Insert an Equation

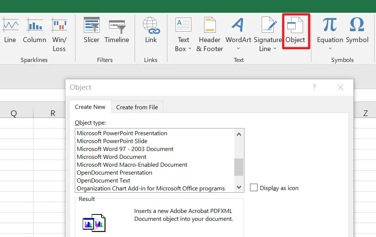click(x=330, y=33)
